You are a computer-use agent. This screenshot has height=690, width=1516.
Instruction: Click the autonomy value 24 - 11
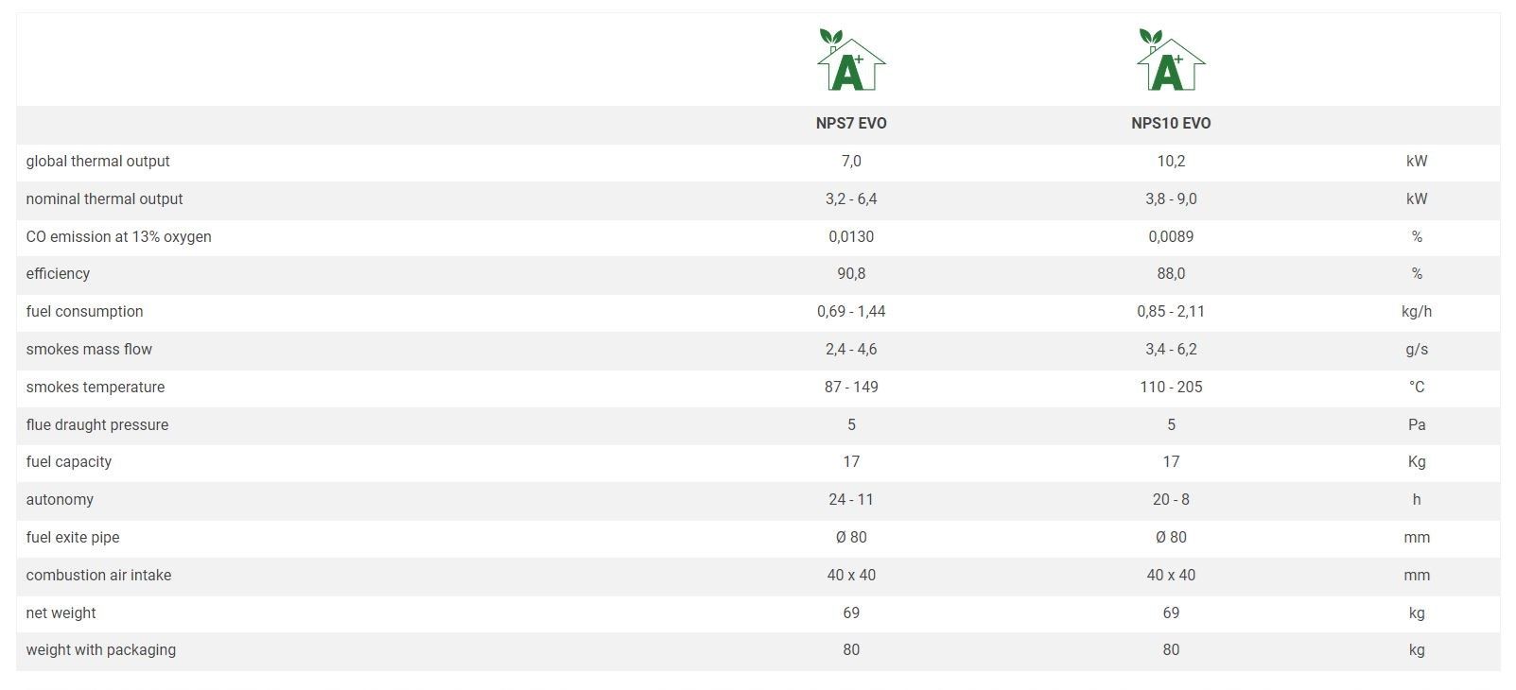pos(851,499)
